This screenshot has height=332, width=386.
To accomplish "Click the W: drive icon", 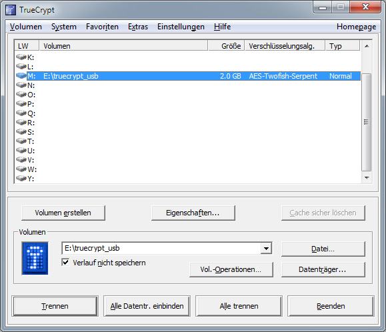I will coord(21,169).
